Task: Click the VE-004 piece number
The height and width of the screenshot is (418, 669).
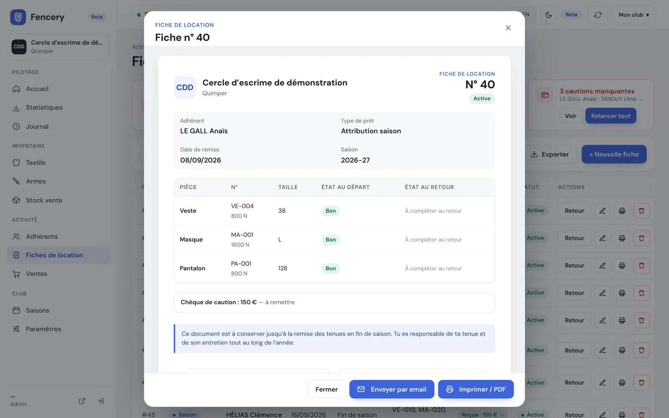Action: click(242, 206)
